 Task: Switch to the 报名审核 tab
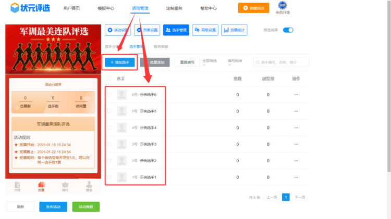click(161, 46)
